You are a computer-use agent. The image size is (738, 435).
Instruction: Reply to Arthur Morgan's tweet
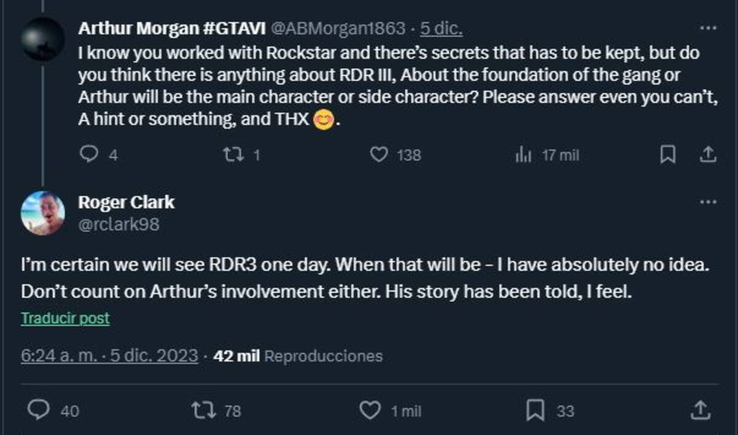tap(90, 155)
